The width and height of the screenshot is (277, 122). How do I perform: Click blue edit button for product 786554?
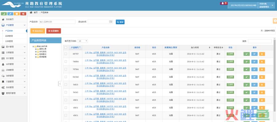coord(255,62)
